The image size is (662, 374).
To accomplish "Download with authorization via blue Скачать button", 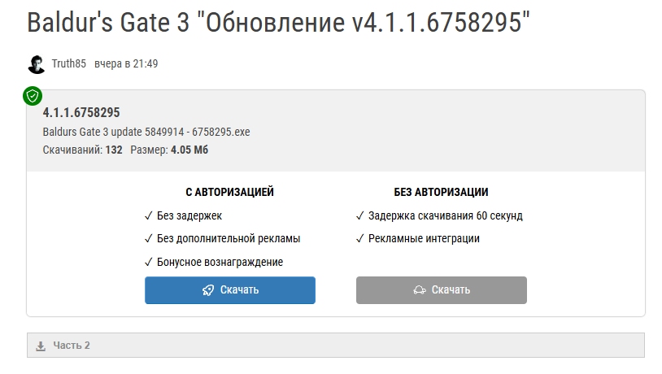I will (230, 290).
